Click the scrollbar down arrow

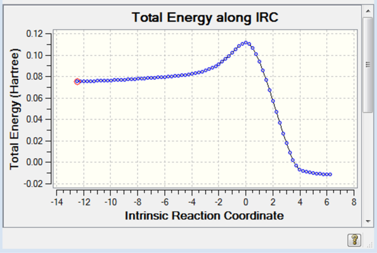point(368,221)
